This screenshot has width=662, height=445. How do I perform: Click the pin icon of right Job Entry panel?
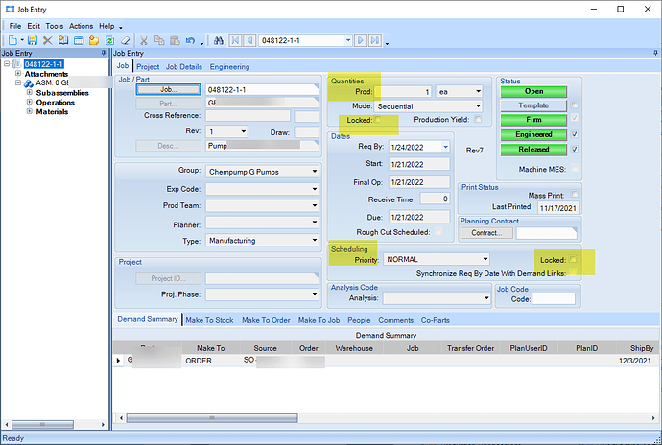point(655,53)
